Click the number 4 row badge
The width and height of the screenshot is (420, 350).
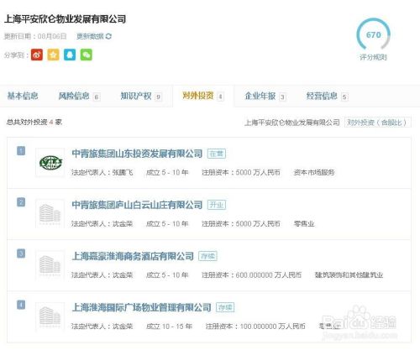(x=21, y=305)
